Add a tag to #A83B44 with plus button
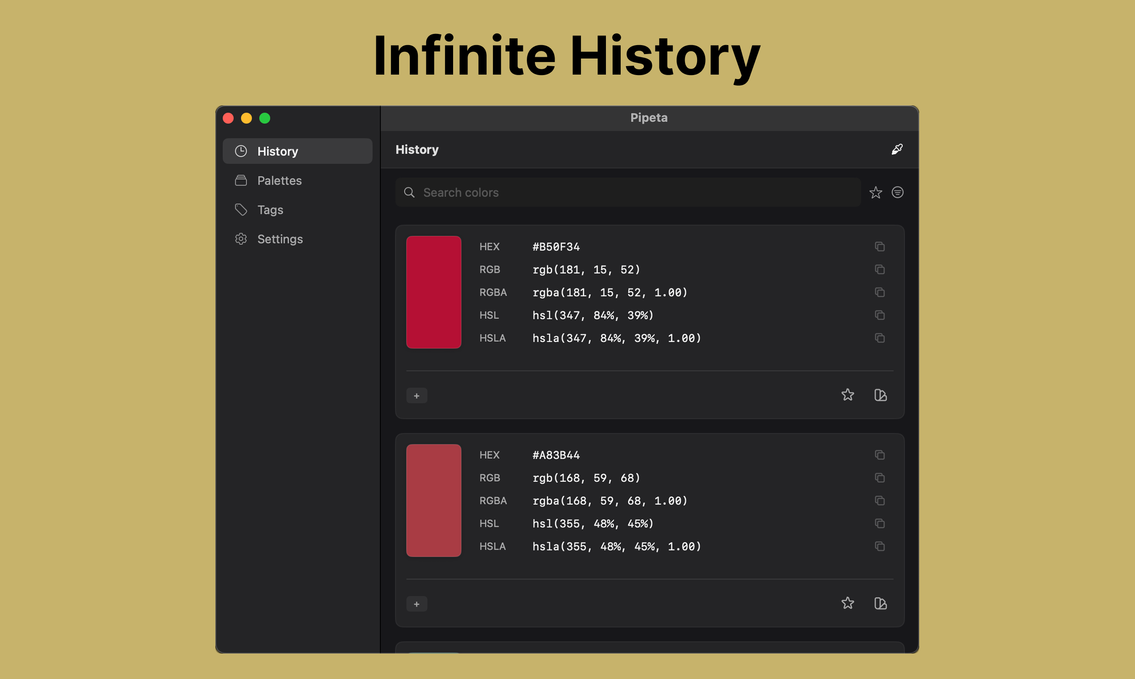The image size is (1135, 679). 416,604
